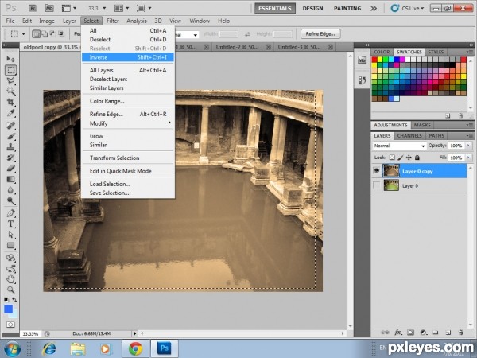Open the Arrange Documents dropdown
The image size is (477, 358).
tap(122, 8)
